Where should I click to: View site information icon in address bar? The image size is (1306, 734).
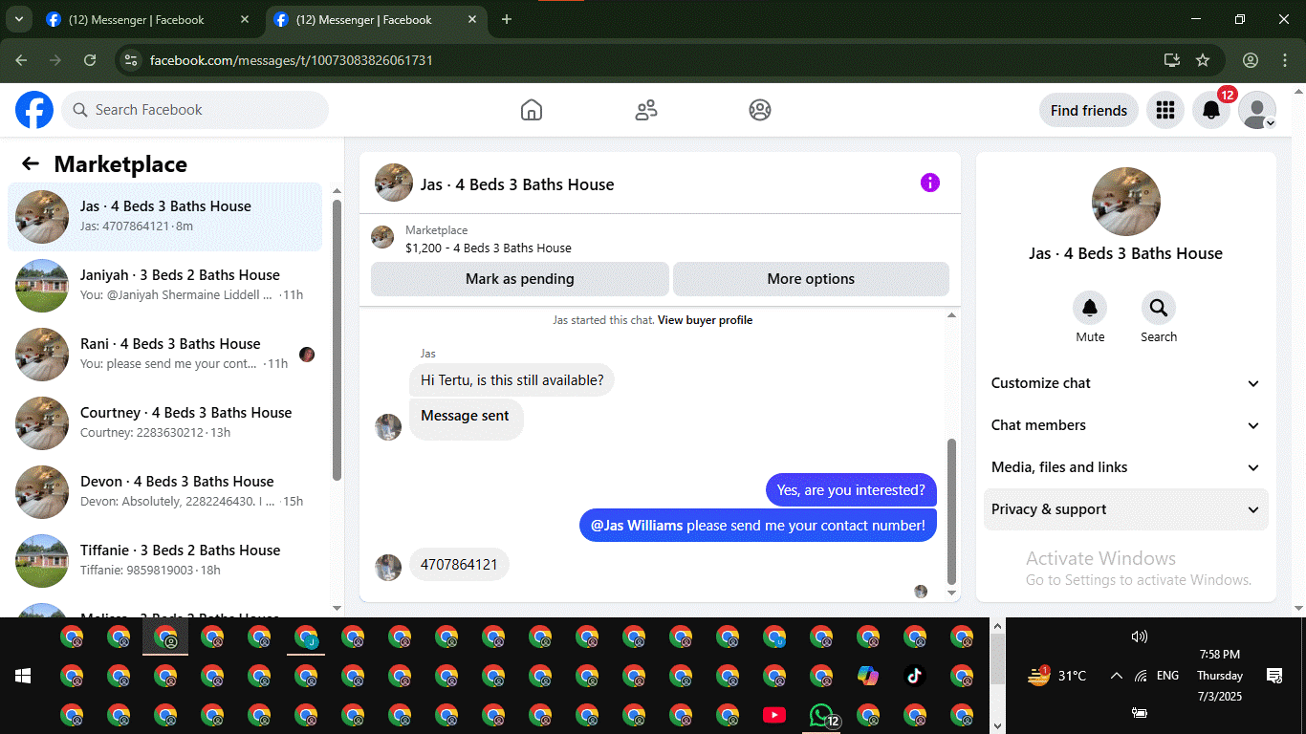click(x=132, y=60)
